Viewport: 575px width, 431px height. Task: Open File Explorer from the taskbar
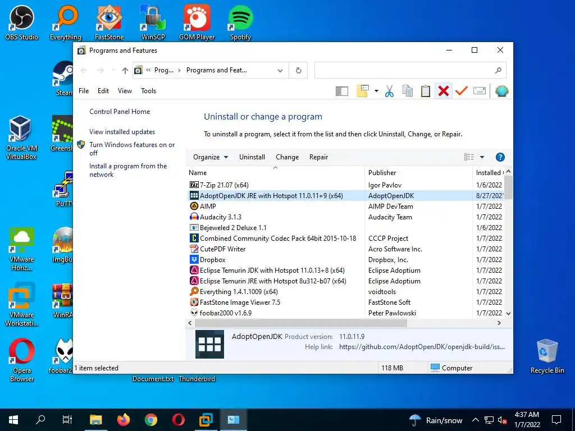tap(96, 420)
